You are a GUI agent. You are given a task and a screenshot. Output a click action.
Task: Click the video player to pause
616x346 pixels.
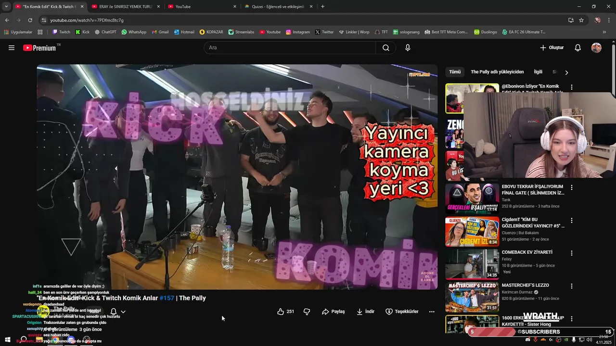coord(237,177)
